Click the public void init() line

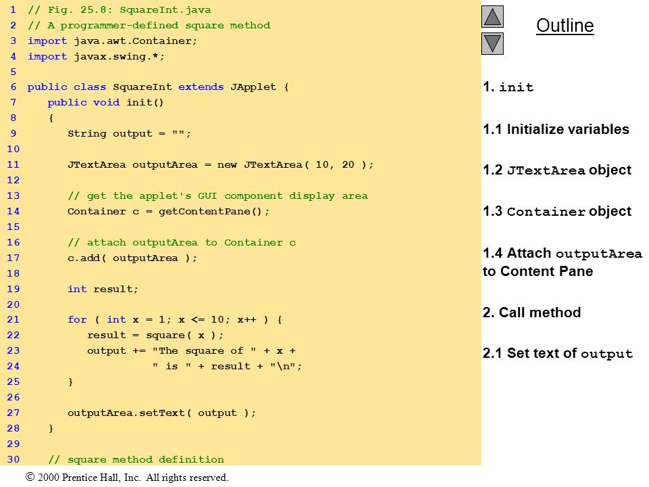[x=105, y=103]
